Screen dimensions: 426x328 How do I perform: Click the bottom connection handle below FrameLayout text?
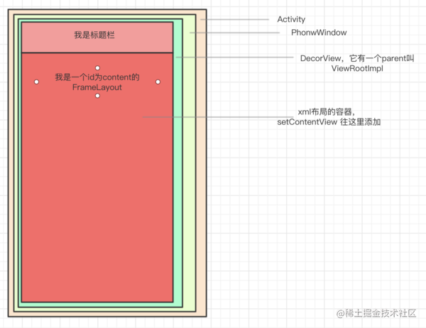pyautogui.click(x=97, y=96)
